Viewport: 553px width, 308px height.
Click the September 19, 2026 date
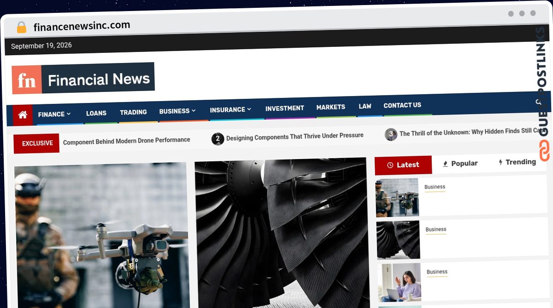click(41, 46)
